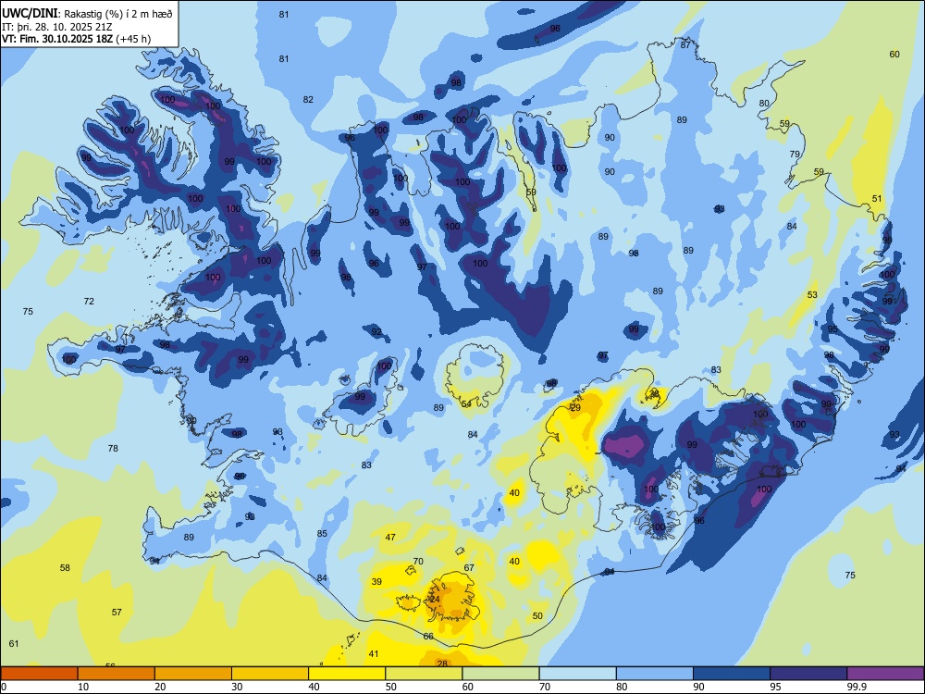Click the 'VT: Fim. 30.10.2025 18Z' line
The height and width of the screenshot is (694, 925).
[x=57, y=39]
